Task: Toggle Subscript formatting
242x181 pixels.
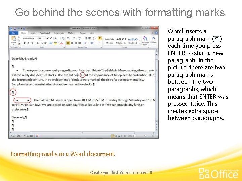Action: point(42,43)
